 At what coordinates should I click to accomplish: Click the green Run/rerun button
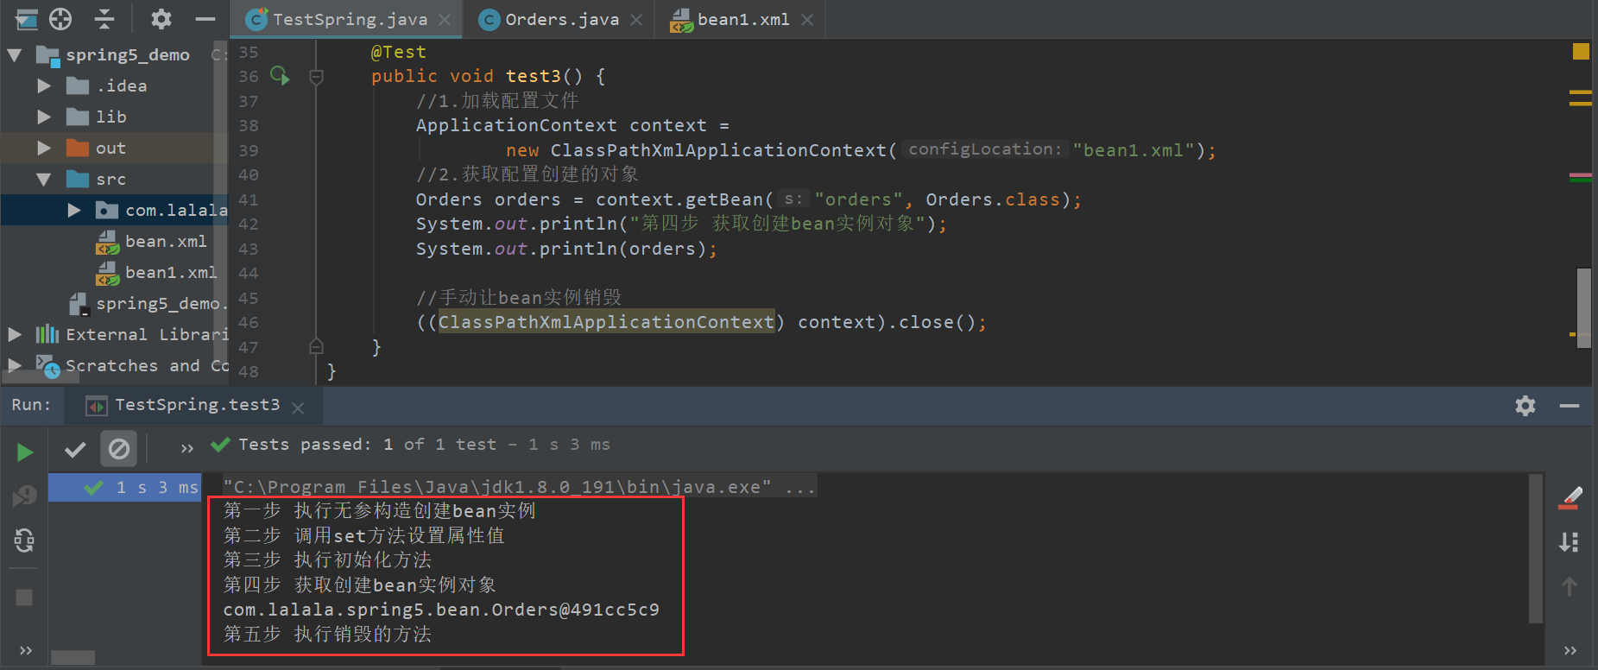point(25,452)
